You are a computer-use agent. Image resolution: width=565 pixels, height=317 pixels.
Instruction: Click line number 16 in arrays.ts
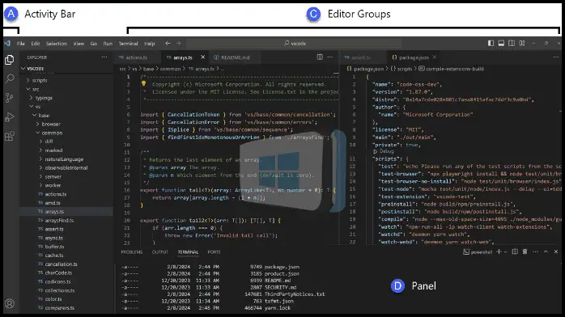tap(127, 190)
